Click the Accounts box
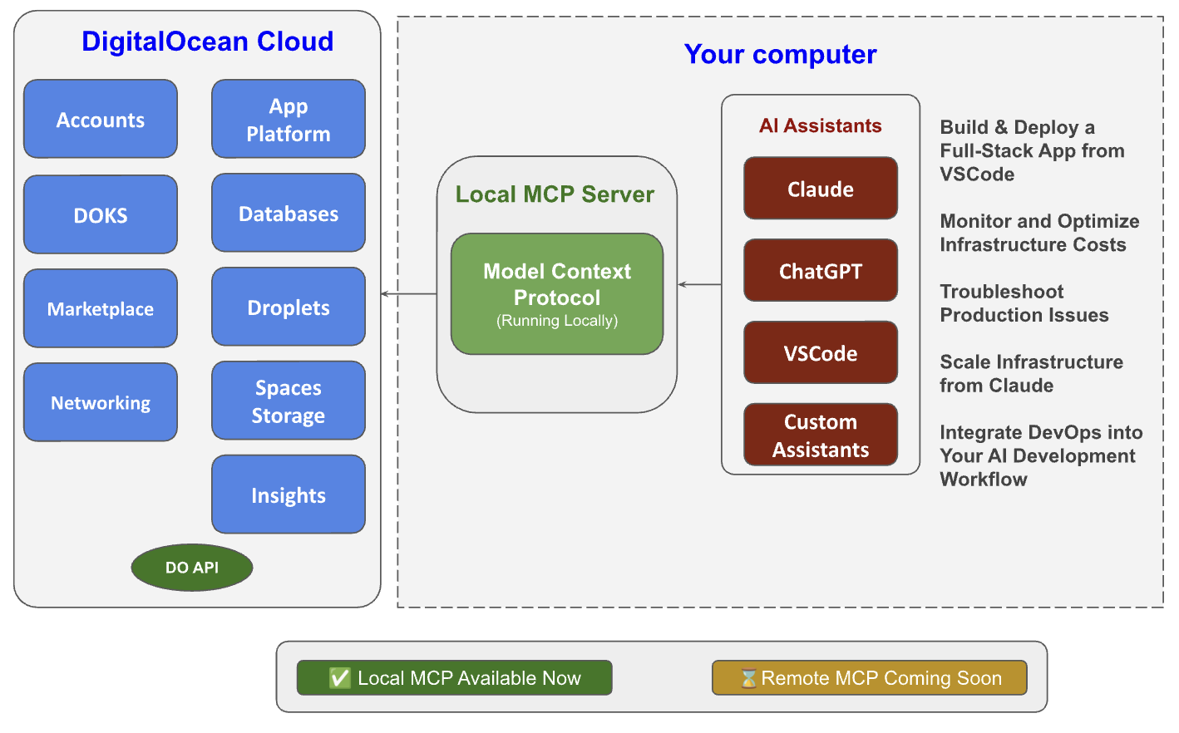The height and width of the screenshot is (733, 1179). (x=101, y=120)
